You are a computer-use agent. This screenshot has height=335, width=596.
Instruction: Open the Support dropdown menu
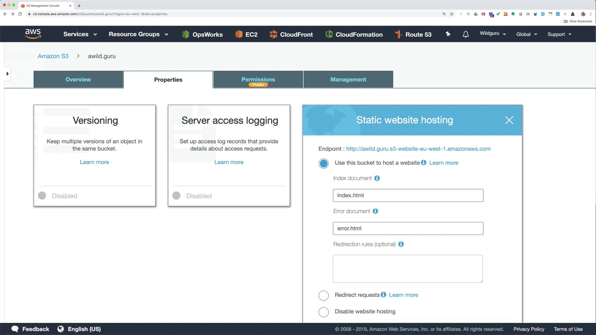559,34
